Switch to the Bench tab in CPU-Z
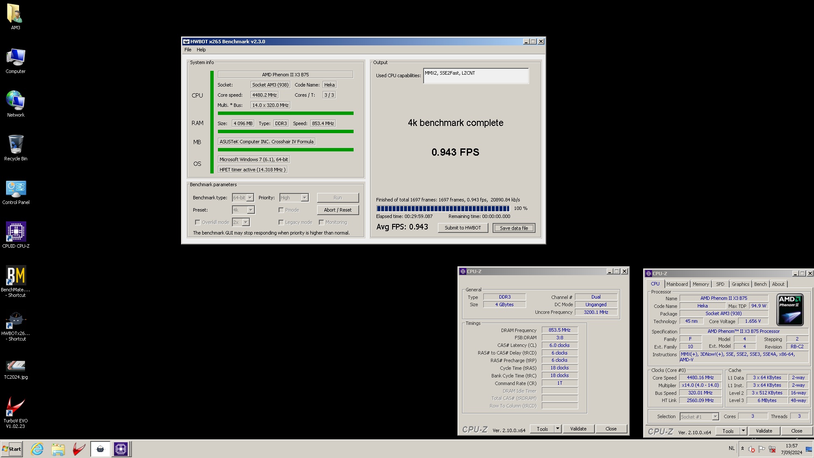The image size is (814, 458). [761, 284]
